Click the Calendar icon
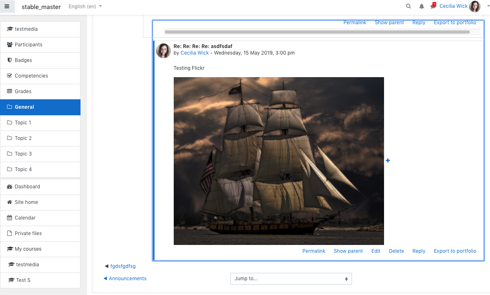The height and width of the screenshot is (295, 490). point(10,218)
